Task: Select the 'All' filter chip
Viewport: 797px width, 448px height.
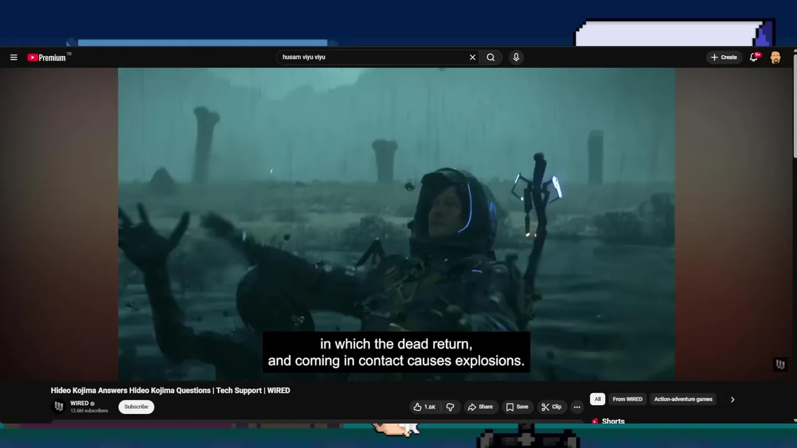Action: (x=598, y=399)
